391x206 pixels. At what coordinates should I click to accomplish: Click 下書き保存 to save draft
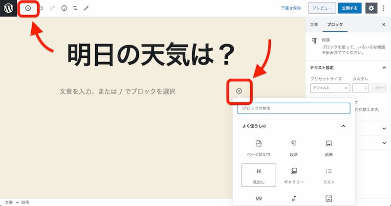291,8
